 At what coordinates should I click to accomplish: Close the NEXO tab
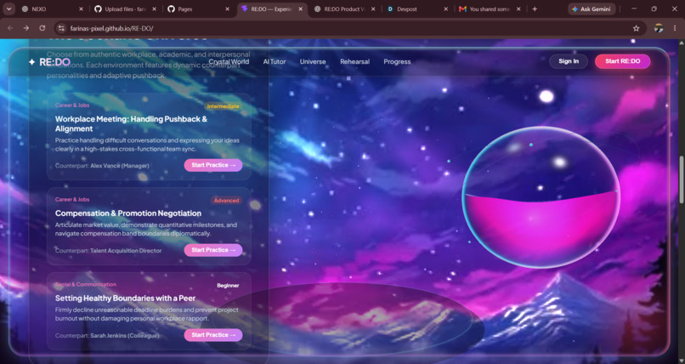coord(82,9)
